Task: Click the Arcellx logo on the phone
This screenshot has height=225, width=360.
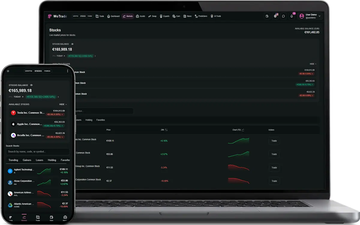Action: (13, 135)
